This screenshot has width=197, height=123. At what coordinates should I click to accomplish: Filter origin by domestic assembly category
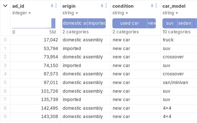click(x=75, y=23)
